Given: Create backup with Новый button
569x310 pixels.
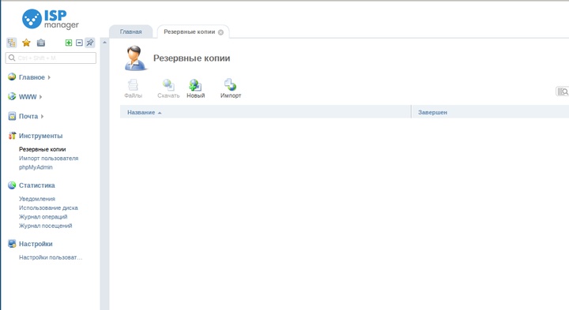Looking at the screenshot, I should tap(196, 88).
